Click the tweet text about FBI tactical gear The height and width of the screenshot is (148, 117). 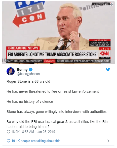pos(57,124)
